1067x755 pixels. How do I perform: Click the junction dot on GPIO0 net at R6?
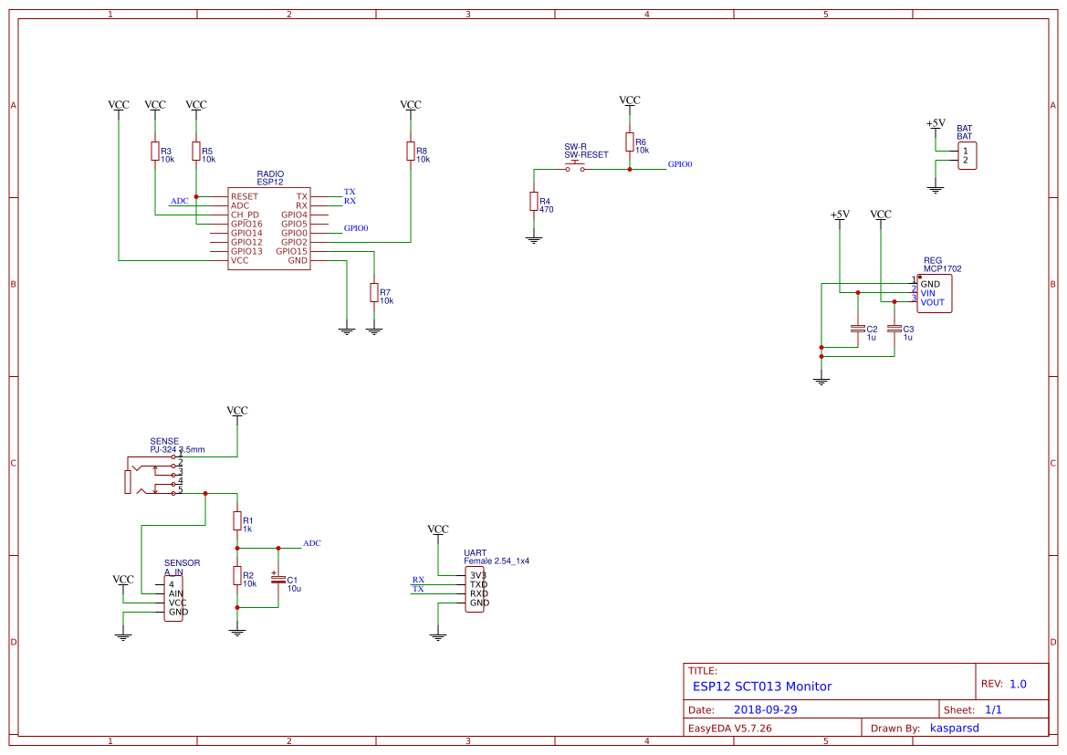point(630,167)
